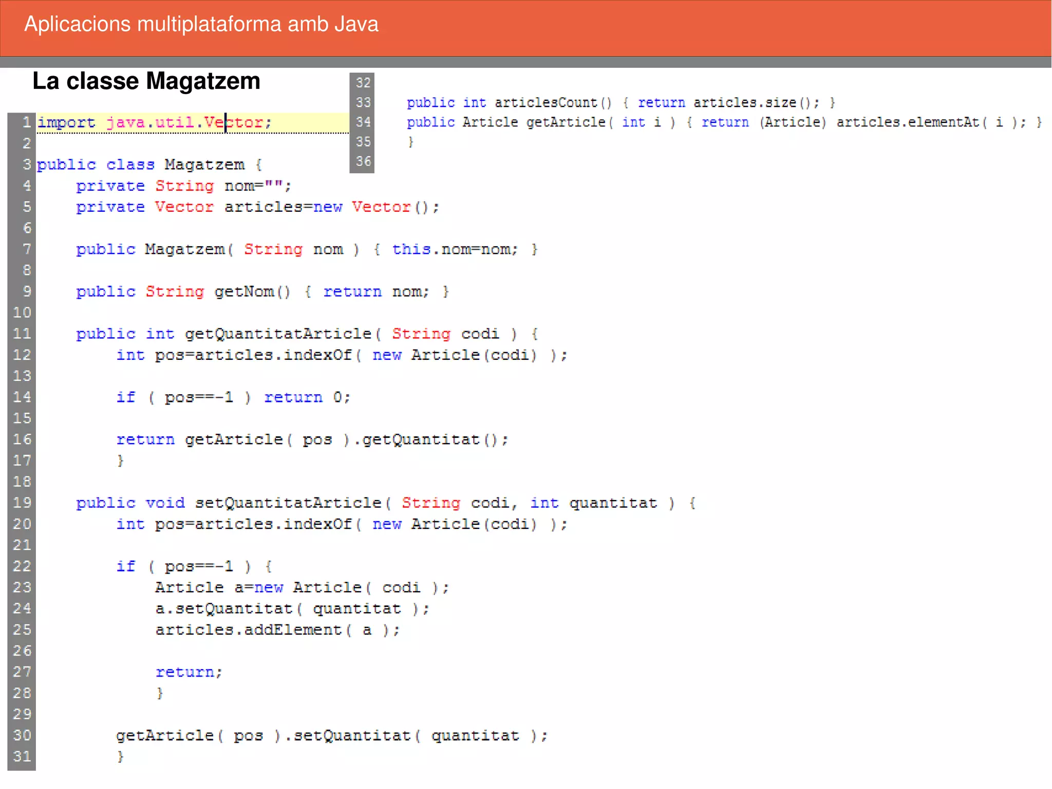Click line number 36 in the right gutter

(x=363, y=161)
